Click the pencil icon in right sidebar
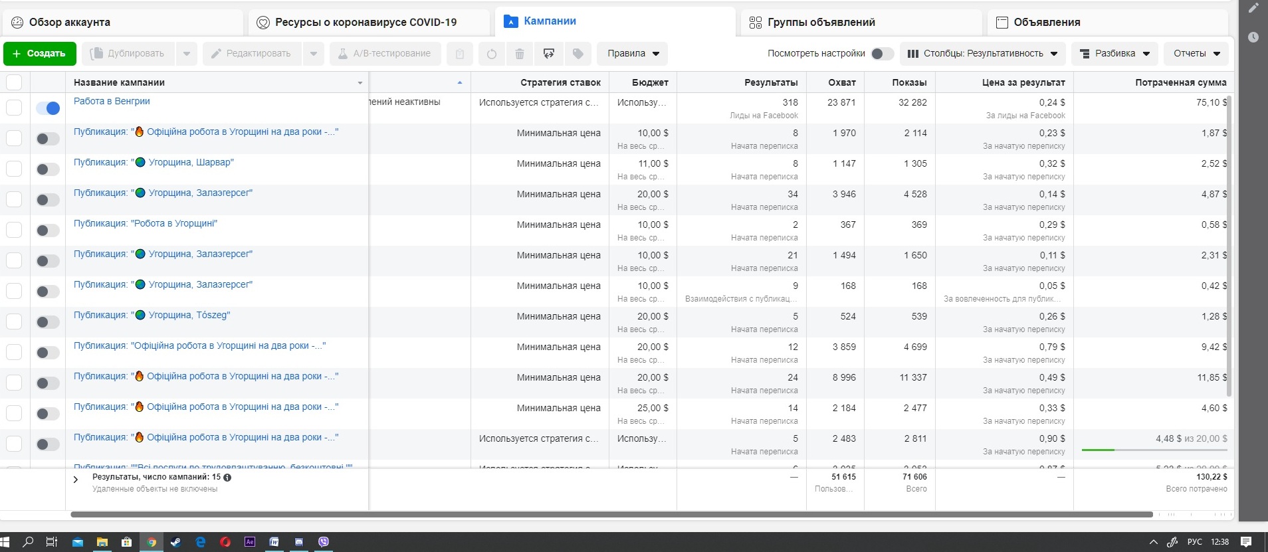 1253,9
